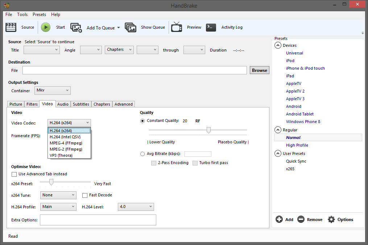The width and height of the screenshot is (368, 245).
Task: Click the Add preset plus icon
Action: (279, 219)
